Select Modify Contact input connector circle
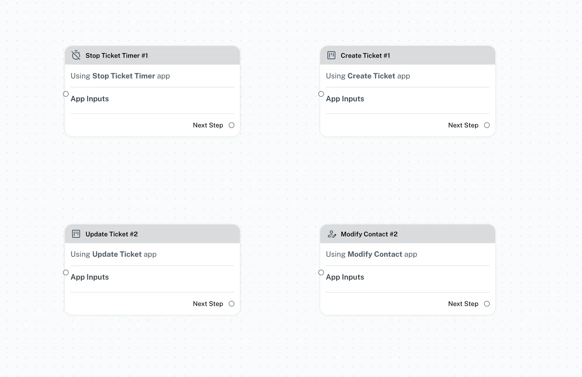This screenshot has width=582, height=377. coord(321,272)
